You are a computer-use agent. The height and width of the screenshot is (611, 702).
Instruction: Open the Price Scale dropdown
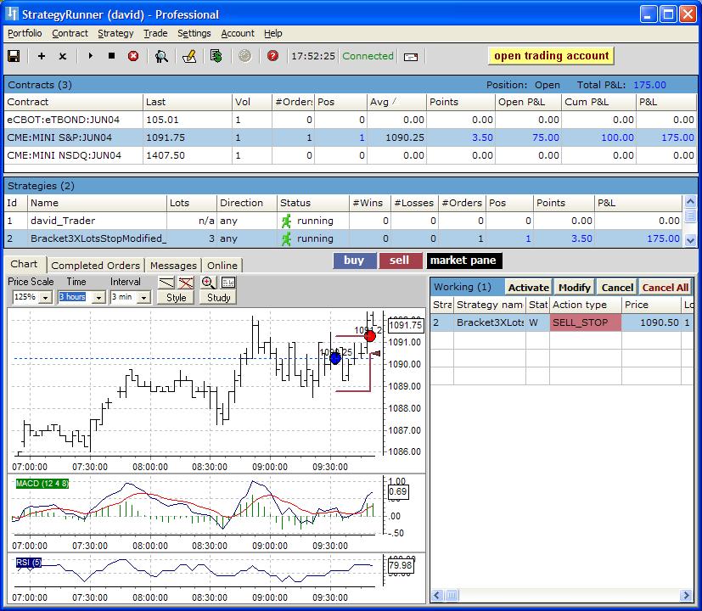pyautogui.click(x=45, y=298)
